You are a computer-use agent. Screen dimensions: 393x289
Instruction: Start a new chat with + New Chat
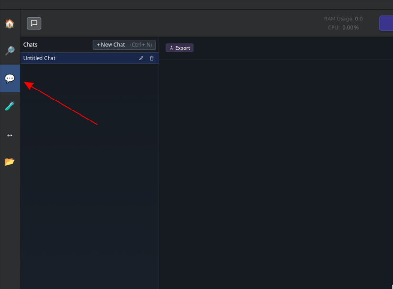(x=124, y=45)
